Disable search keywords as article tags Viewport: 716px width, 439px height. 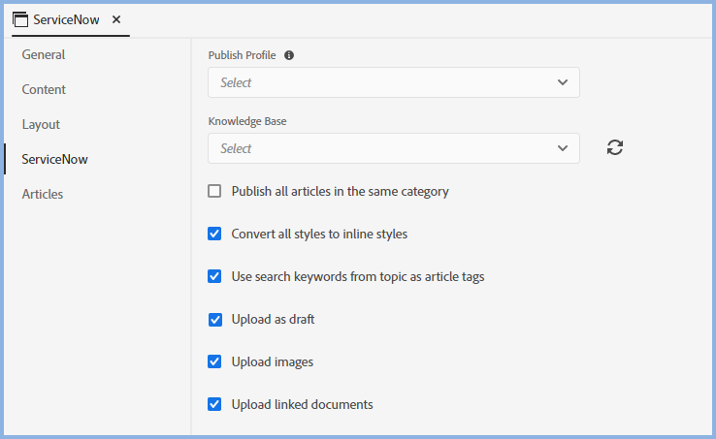point(215,276)
